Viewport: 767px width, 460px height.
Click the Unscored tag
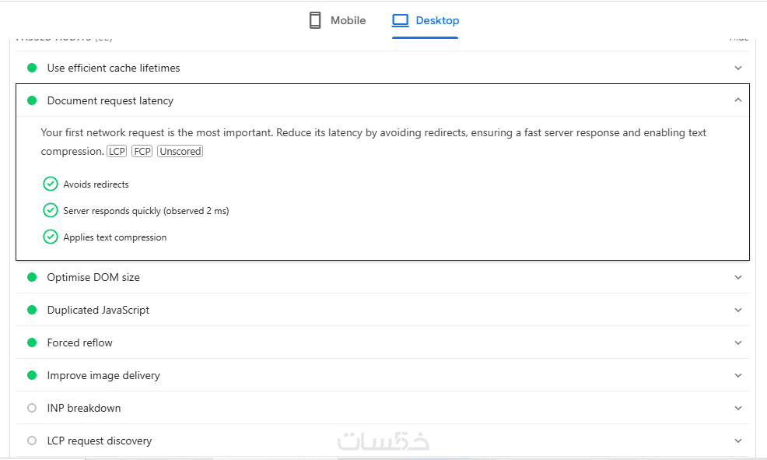coord(180,151)
